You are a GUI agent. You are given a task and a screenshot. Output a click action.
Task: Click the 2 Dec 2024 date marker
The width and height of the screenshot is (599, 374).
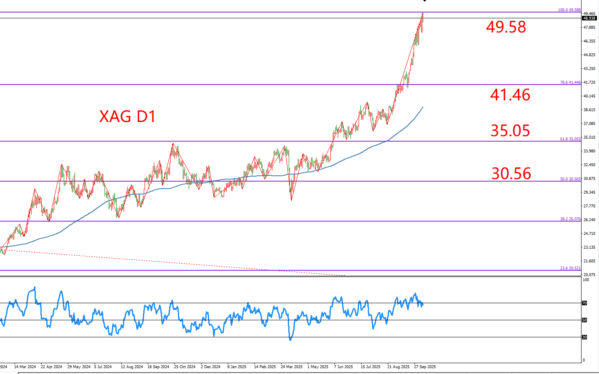pos(210,367)
